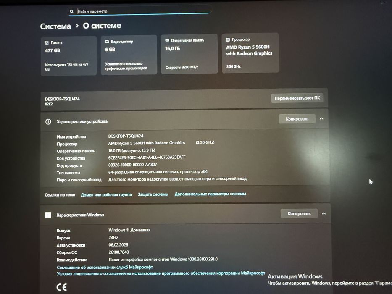Collapse the 'Характеристики устройства' section chevron

tap(321, 118)
